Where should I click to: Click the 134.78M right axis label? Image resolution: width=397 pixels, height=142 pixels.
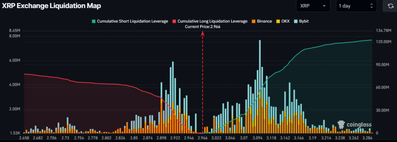pyautogui.click(x=384, y=31)
